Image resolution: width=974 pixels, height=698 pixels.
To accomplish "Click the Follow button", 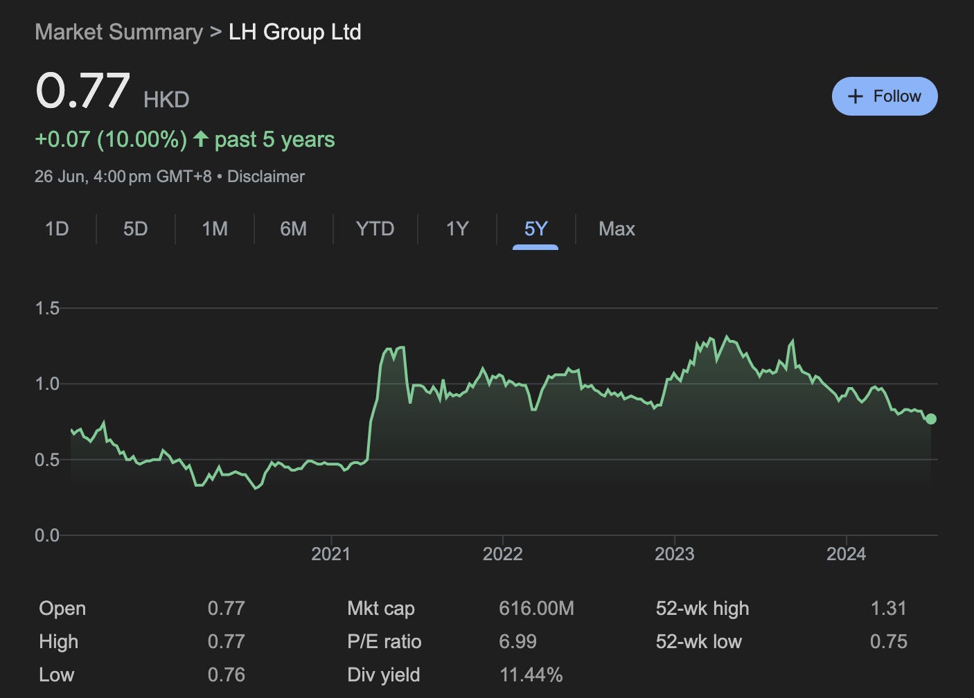I will 885,96.
